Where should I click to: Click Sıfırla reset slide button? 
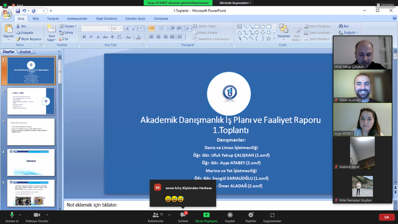tap(66, 33)
